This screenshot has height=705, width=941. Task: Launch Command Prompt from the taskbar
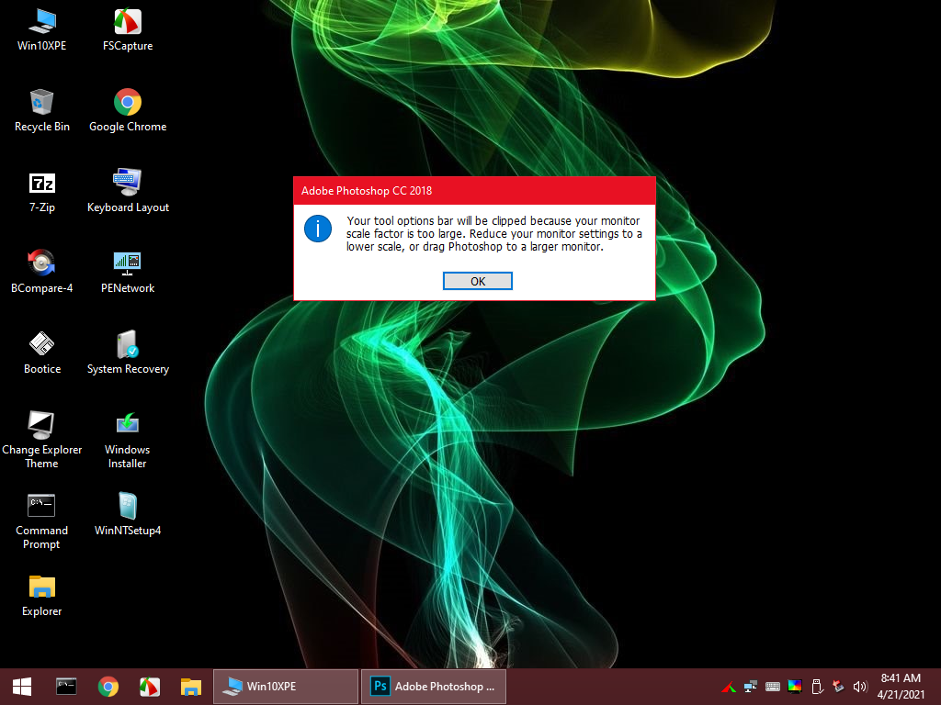click(66, 687)
